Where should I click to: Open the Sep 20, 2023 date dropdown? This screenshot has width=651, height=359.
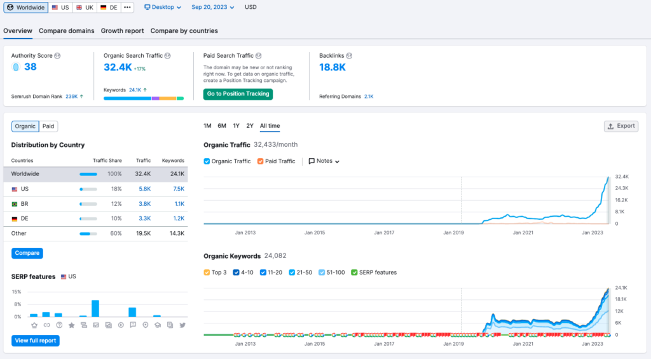[x=212, y=7]
